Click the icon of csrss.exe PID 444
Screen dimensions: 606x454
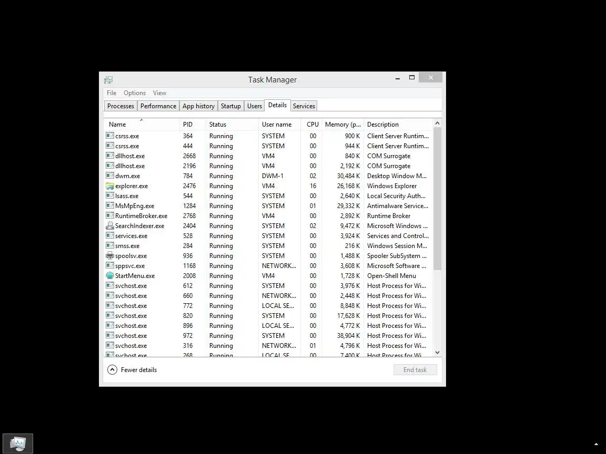click(110, 146)
